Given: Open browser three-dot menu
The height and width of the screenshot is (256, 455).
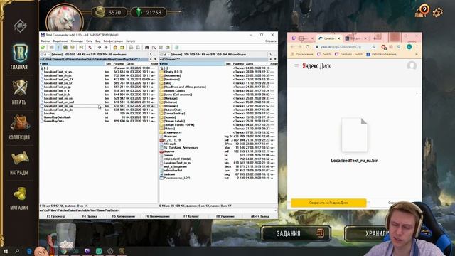Looking at the screenshot, I should (417, 47).
